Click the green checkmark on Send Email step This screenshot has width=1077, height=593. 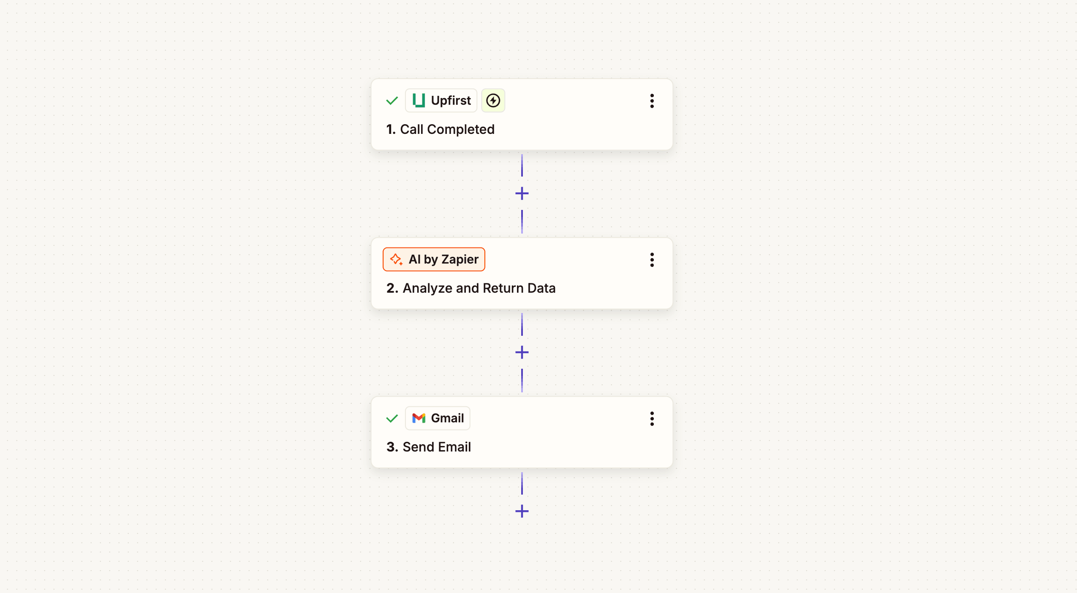tap(392, 418)
